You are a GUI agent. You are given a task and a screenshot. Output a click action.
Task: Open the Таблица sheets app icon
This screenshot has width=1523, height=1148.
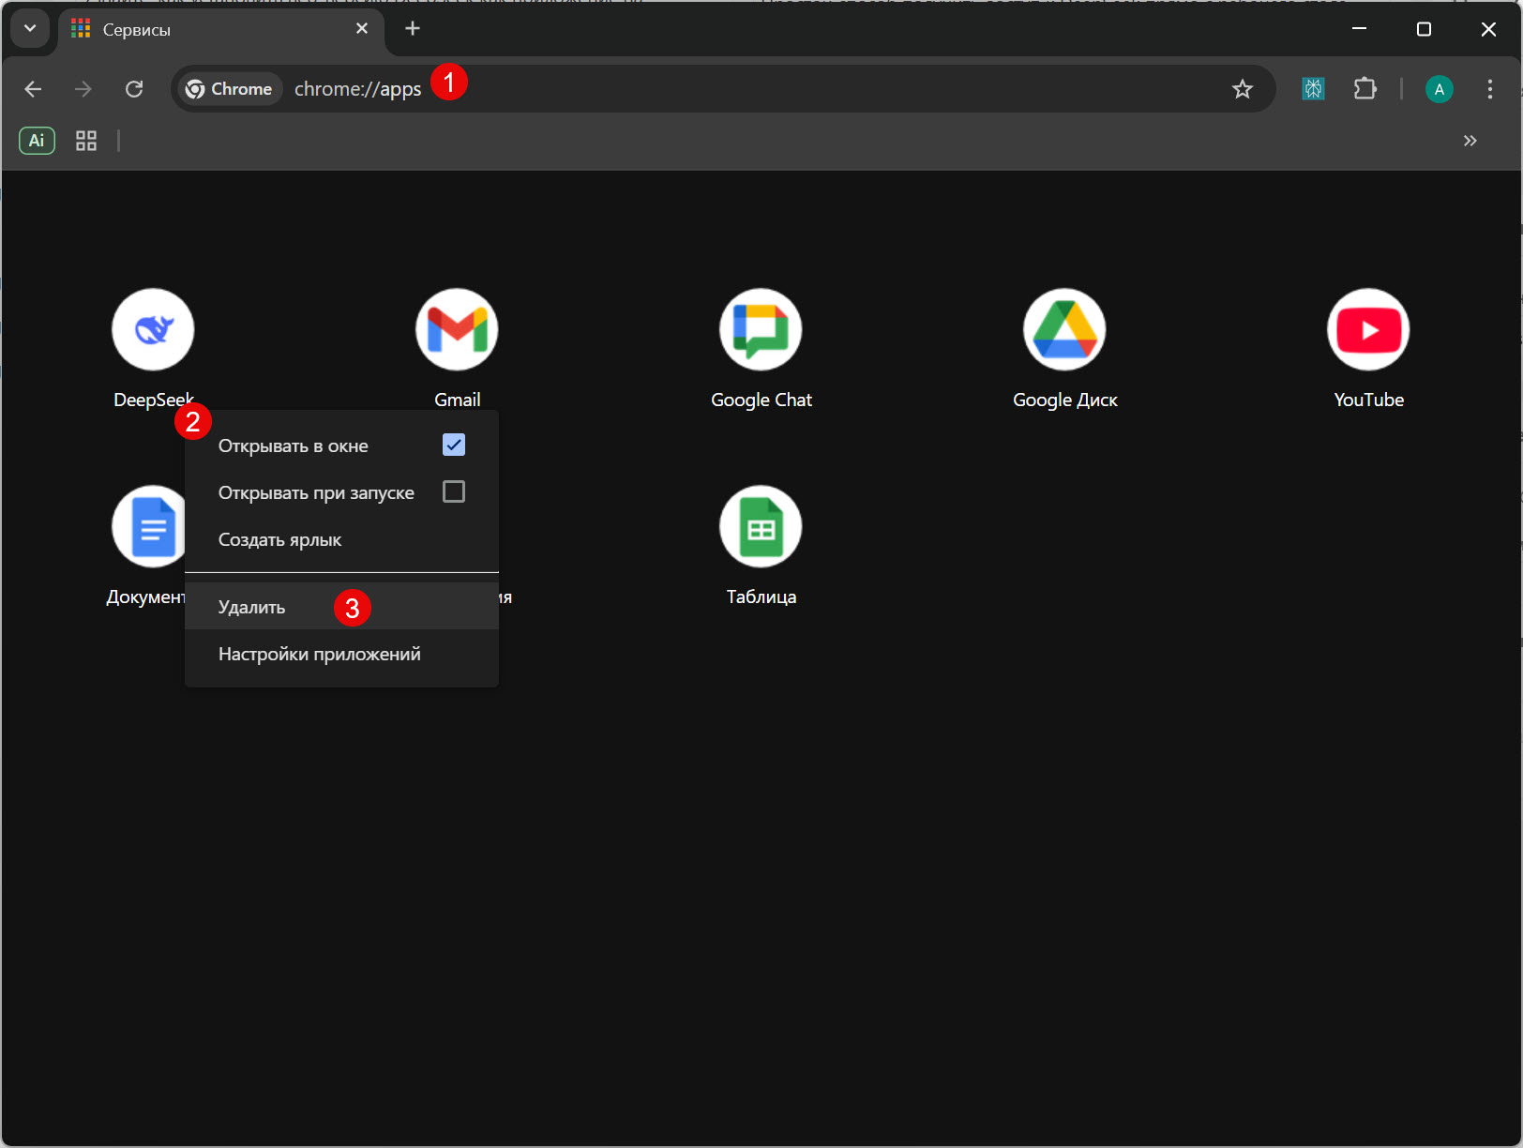click(x=761, y=526)
